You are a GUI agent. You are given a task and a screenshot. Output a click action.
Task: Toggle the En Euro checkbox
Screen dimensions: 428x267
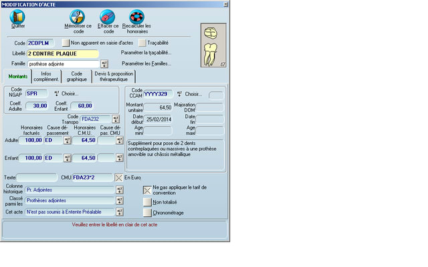tap(119, 178)
